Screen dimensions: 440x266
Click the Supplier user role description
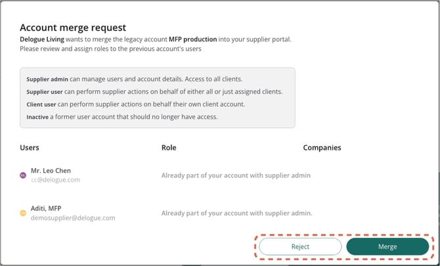pyautogui.click(x=154, y=91)
